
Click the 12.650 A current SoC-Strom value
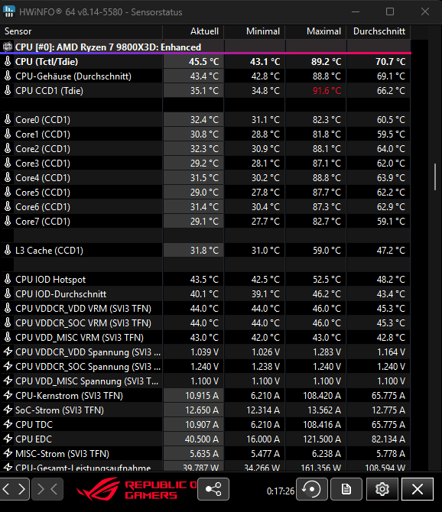[202, 410]
